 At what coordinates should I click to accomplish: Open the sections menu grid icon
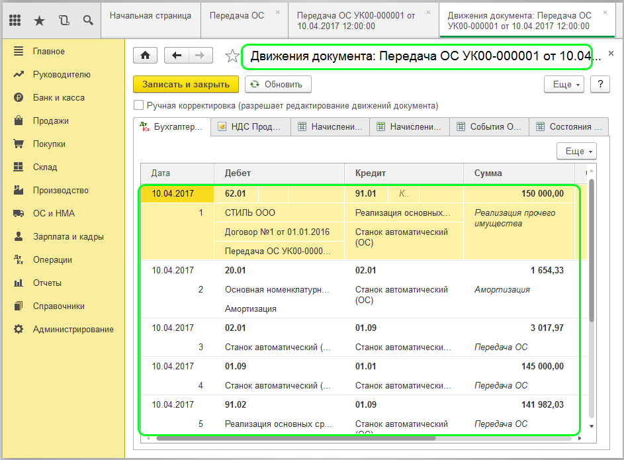pyautogui.click(x=15, y=20)
